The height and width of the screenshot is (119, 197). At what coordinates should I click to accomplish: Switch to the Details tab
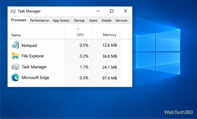(x=107, y=21)
